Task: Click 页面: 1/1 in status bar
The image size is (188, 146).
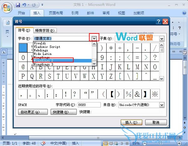Action: point(10,143)
